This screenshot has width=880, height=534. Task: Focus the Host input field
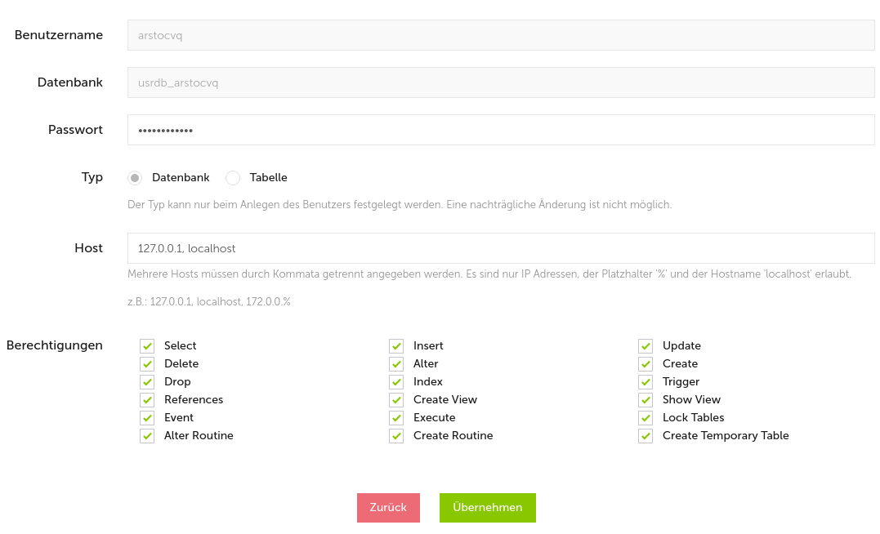pos(501,248)
